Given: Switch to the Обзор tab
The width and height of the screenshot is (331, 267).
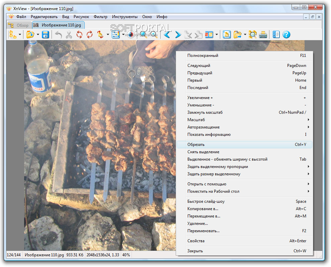Looking at the screenshot, I should 19,25.
